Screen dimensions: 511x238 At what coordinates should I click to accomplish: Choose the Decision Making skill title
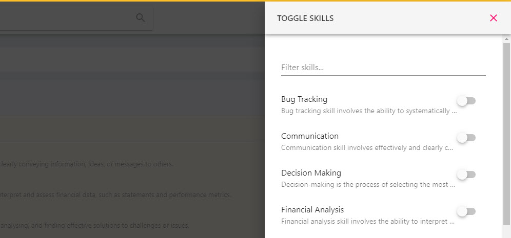click(x=311, y=172)
